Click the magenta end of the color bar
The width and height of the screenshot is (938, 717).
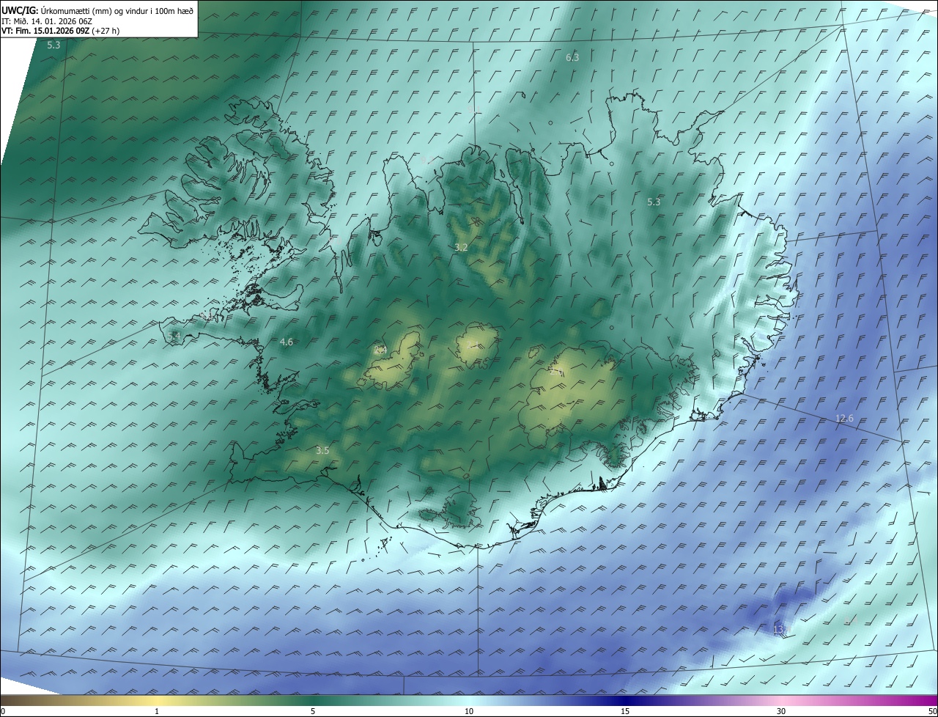pyautogui.click(x=923, y=700)
